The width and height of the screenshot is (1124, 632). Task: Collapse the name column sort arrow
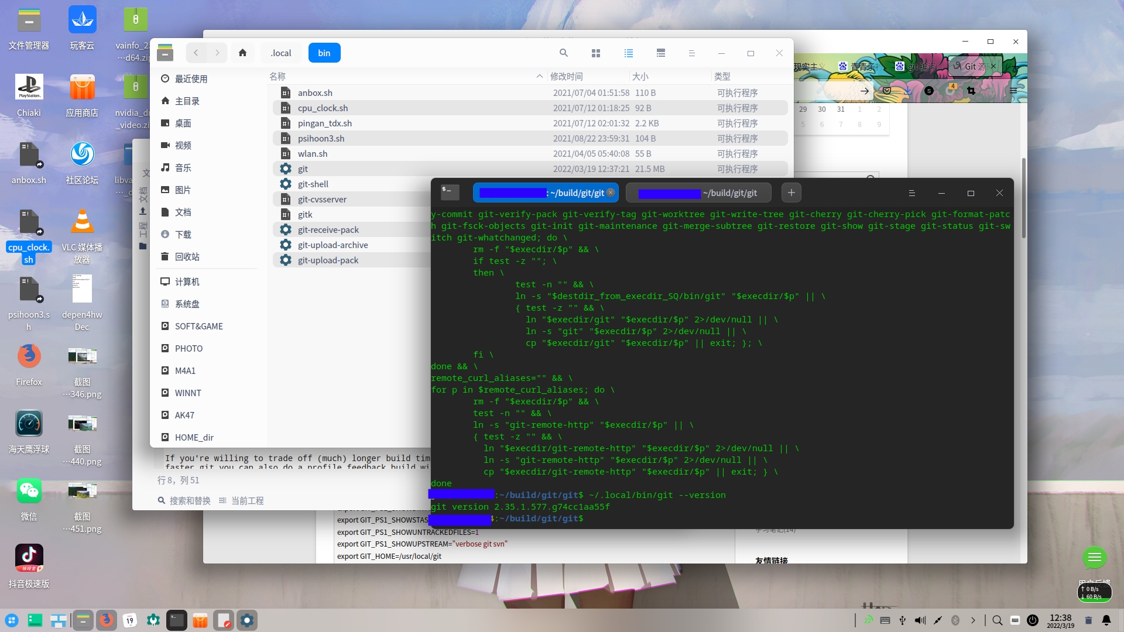pyautogui.click(x=539, y=77)
